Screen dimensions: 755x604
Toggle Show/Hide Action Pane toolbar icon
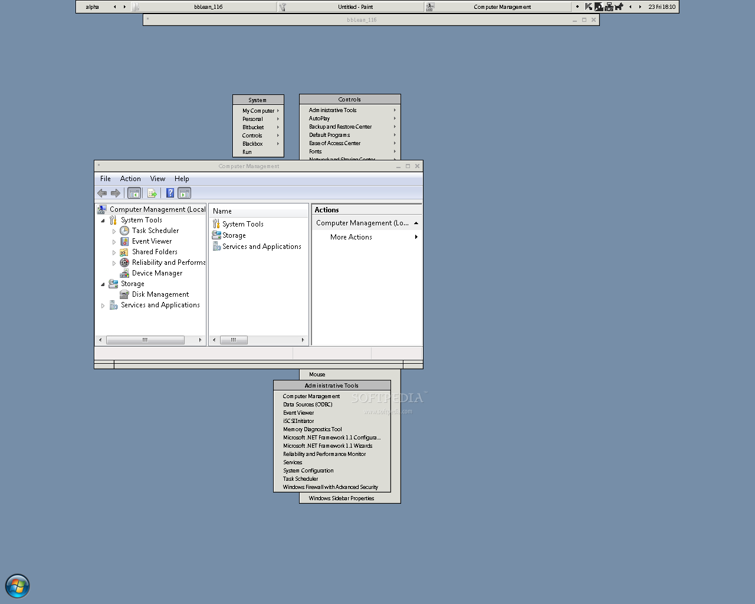(x=185, y=193)
